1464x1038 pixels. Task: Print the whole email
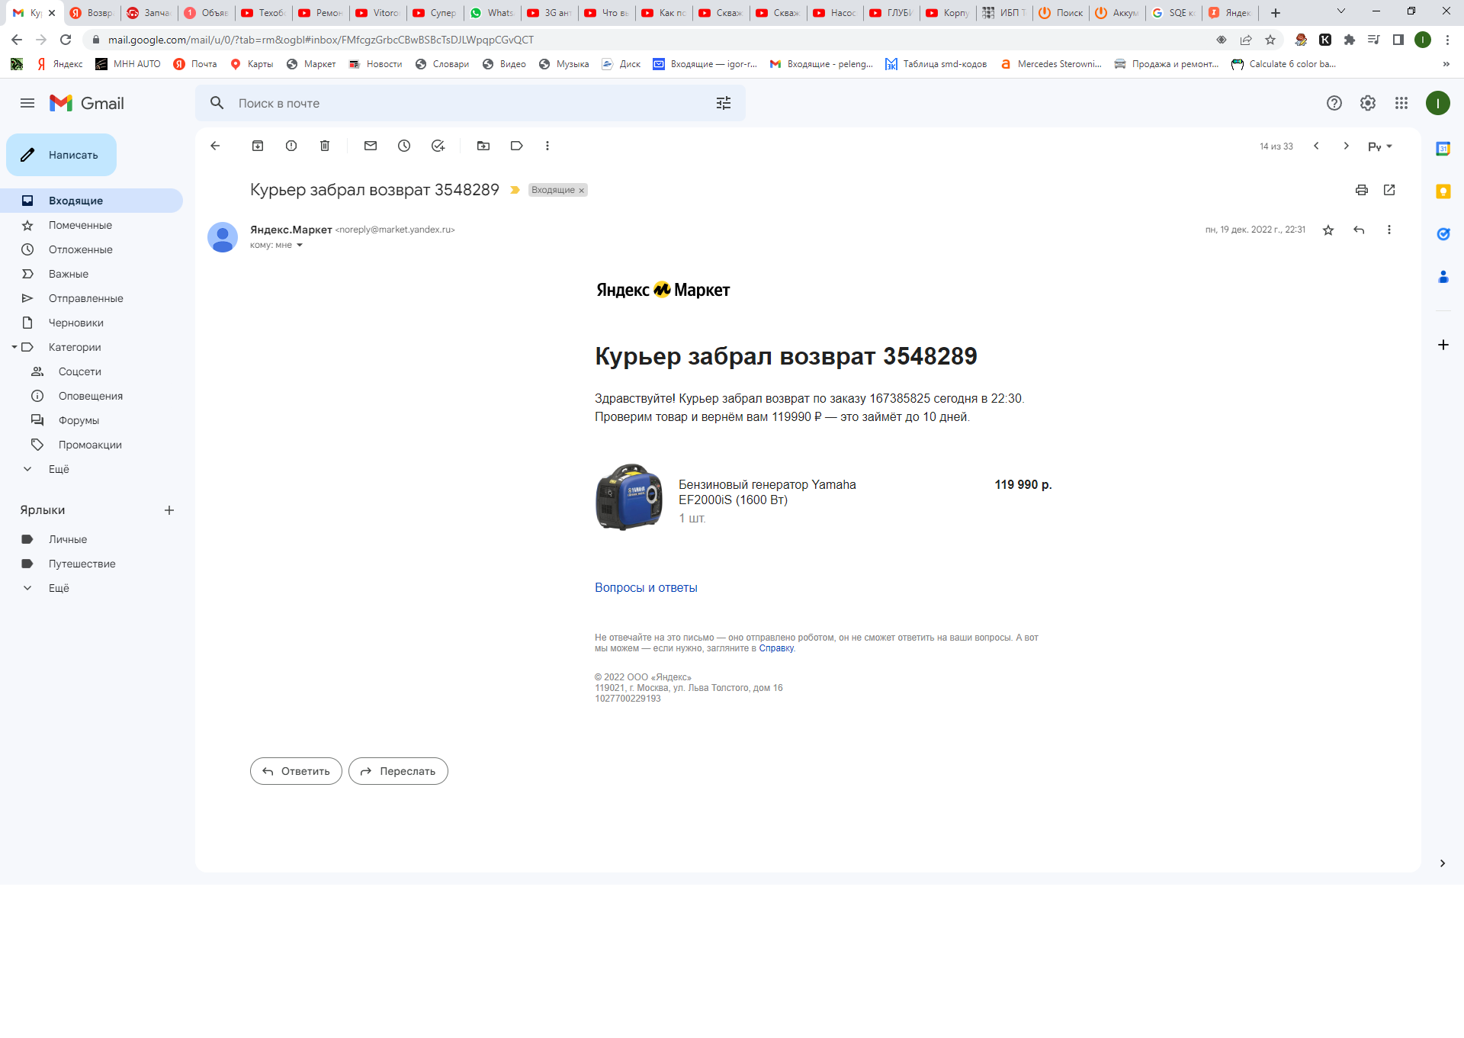point(1362,190)
